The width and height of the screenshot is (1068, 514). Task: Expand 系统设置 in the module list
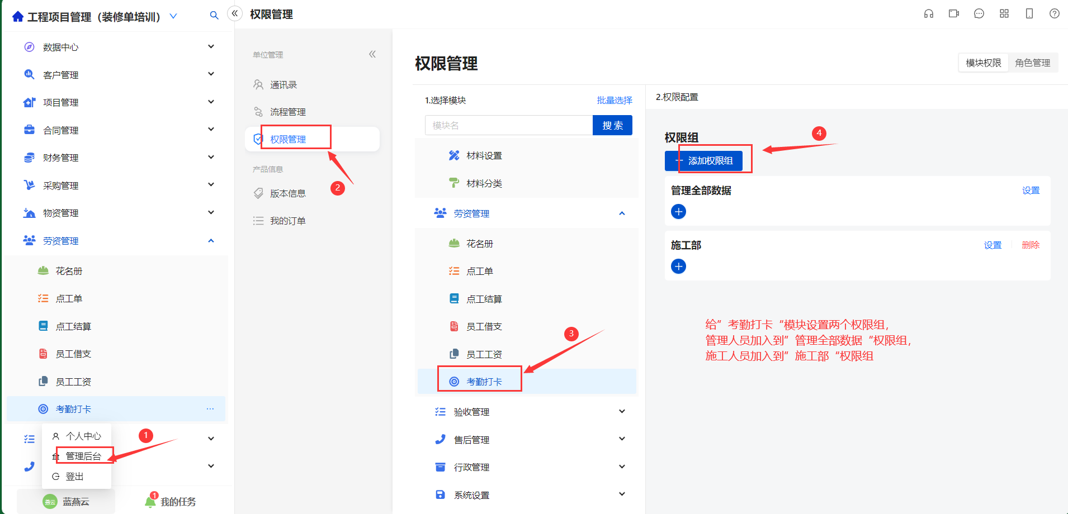point(622,494)
